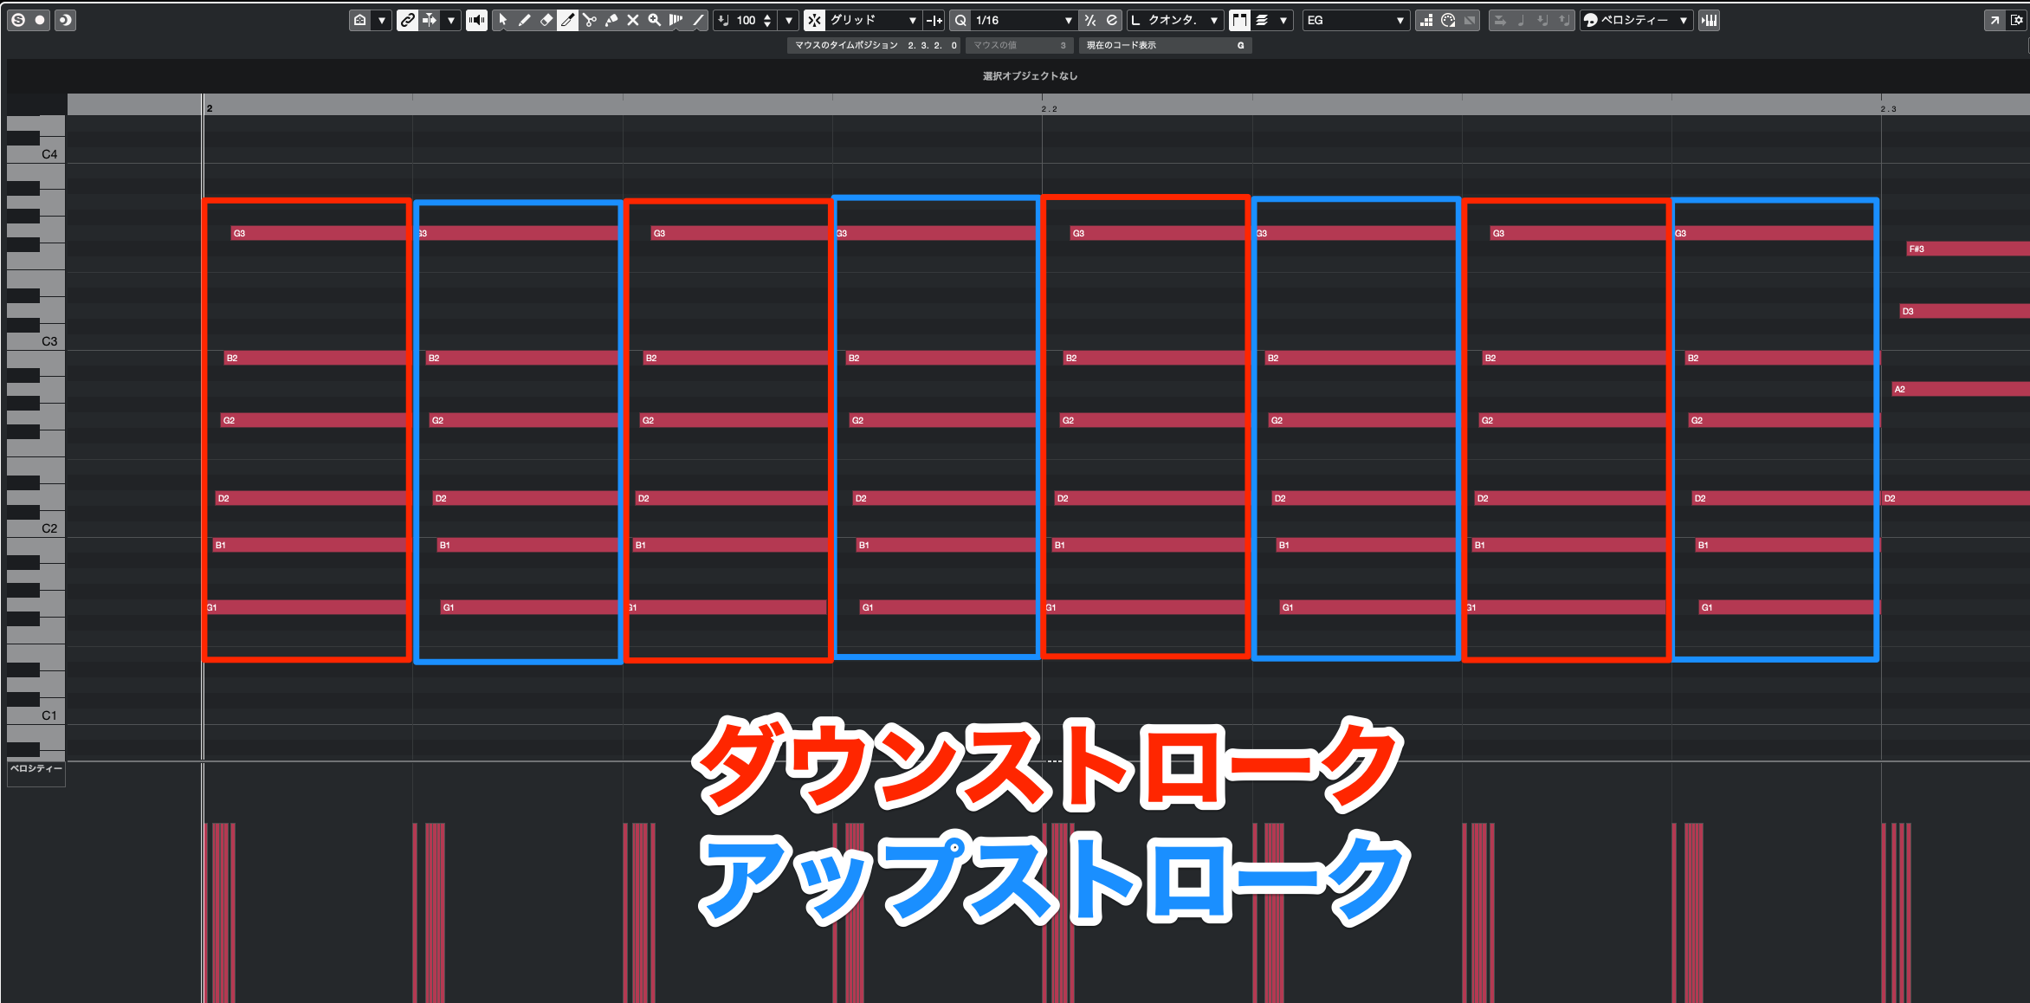Toggle Record in Editor dot button
2030x1003 pixels.
(x=41, y=20)
